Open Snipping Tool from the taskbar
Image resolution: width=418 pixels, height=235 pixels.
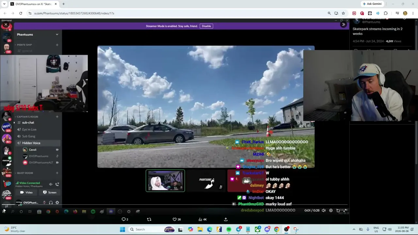click(x=296, y=229)
